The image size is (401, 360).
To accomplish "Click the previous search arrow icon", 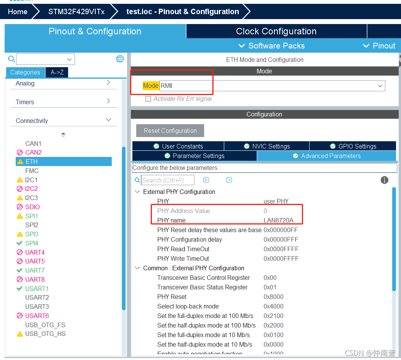I will pos(206,180).
